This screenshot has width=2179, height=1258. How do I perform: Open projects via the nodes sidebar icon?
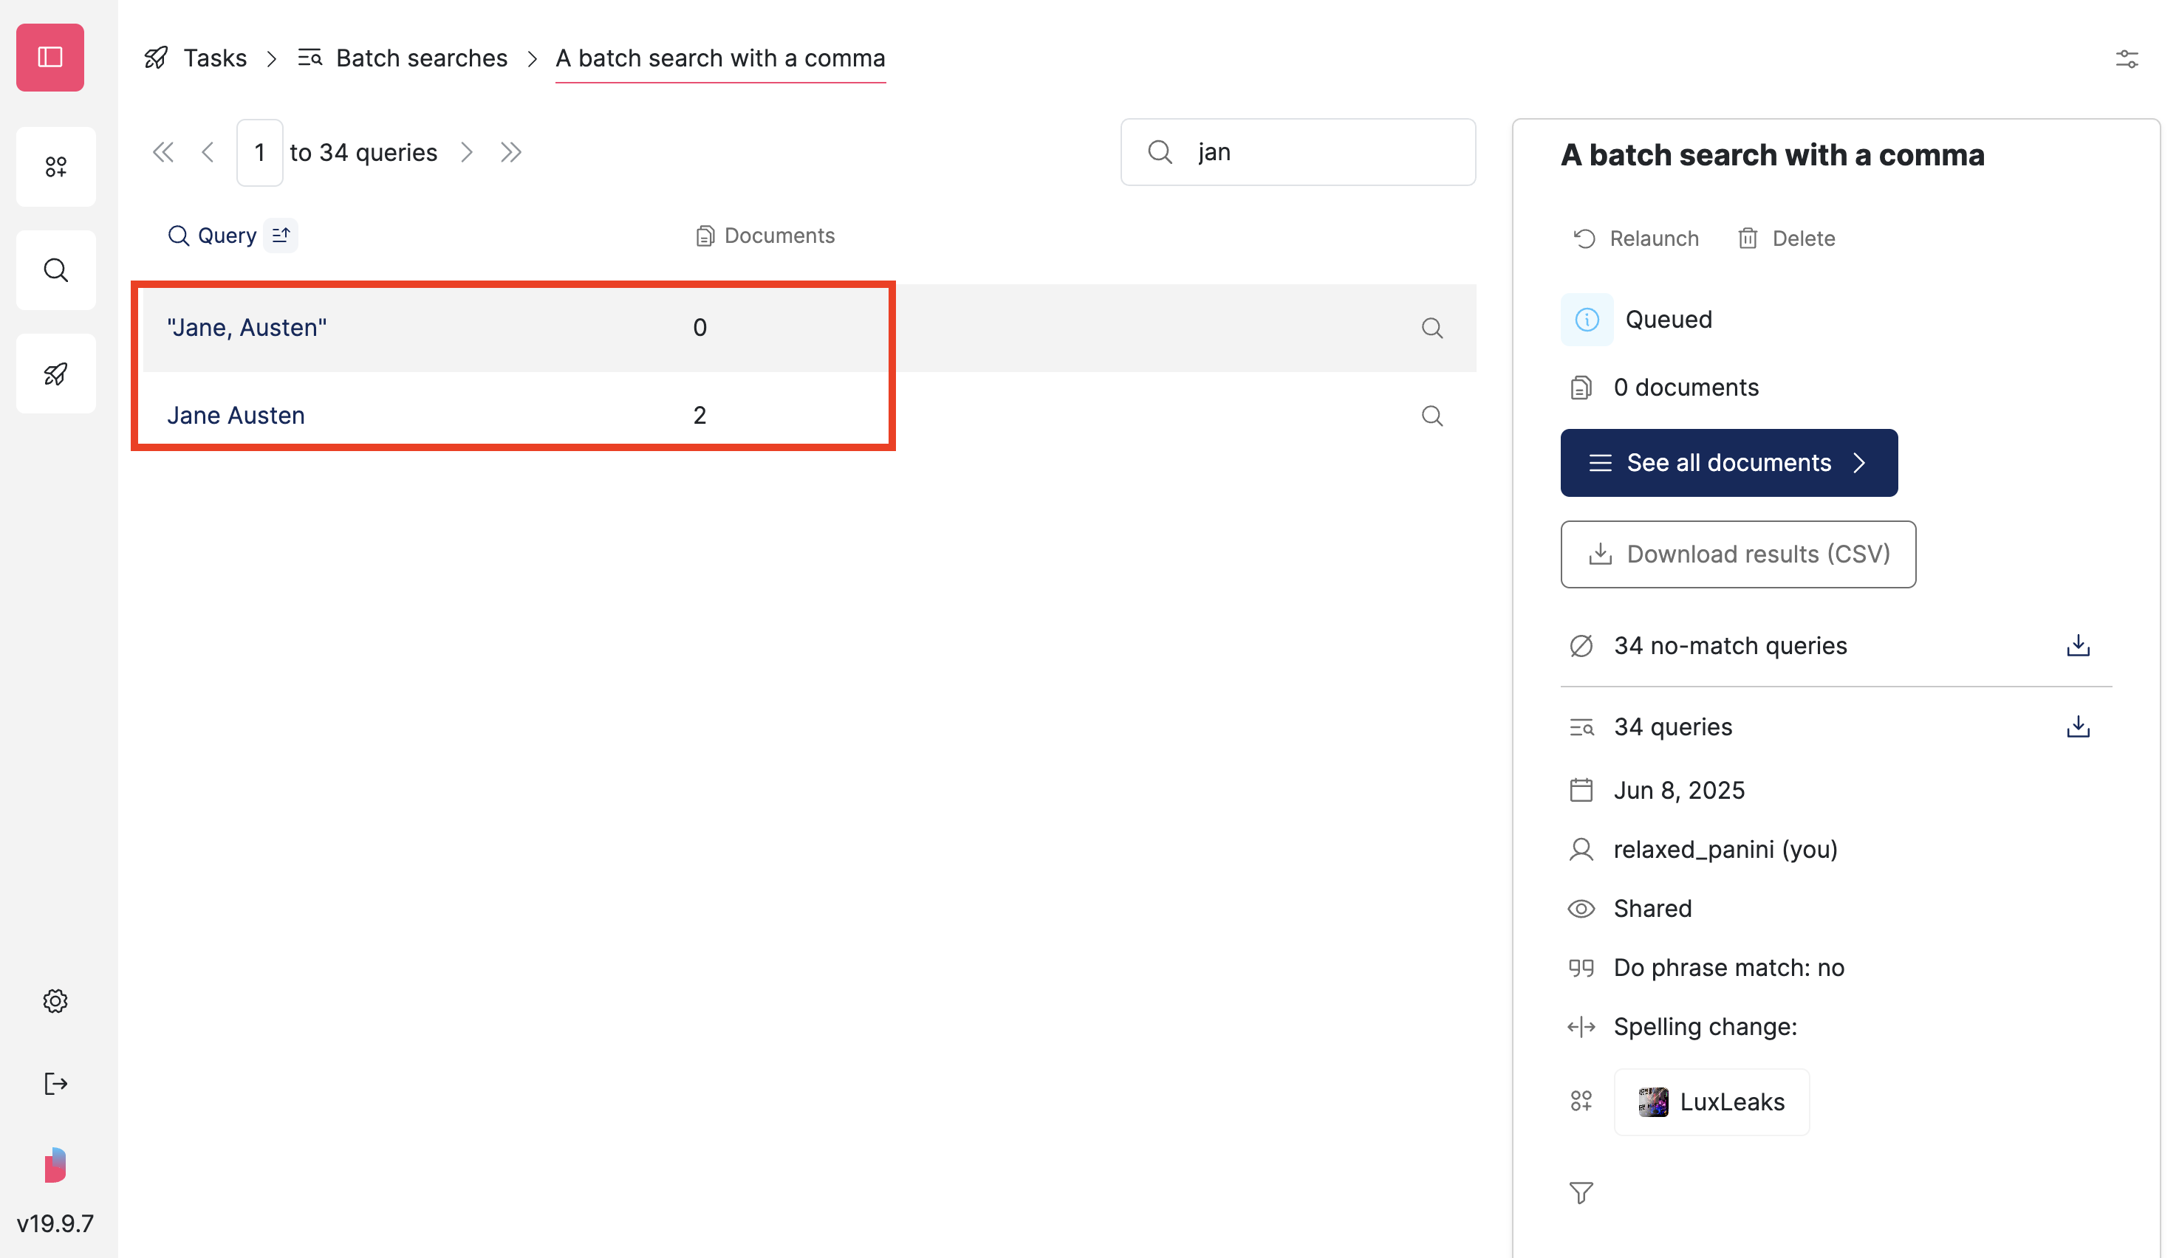pyautogui.click(x=55, y=167)
